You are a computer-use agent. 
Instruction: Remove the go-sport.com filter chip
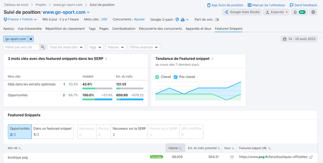coord(31,39)
